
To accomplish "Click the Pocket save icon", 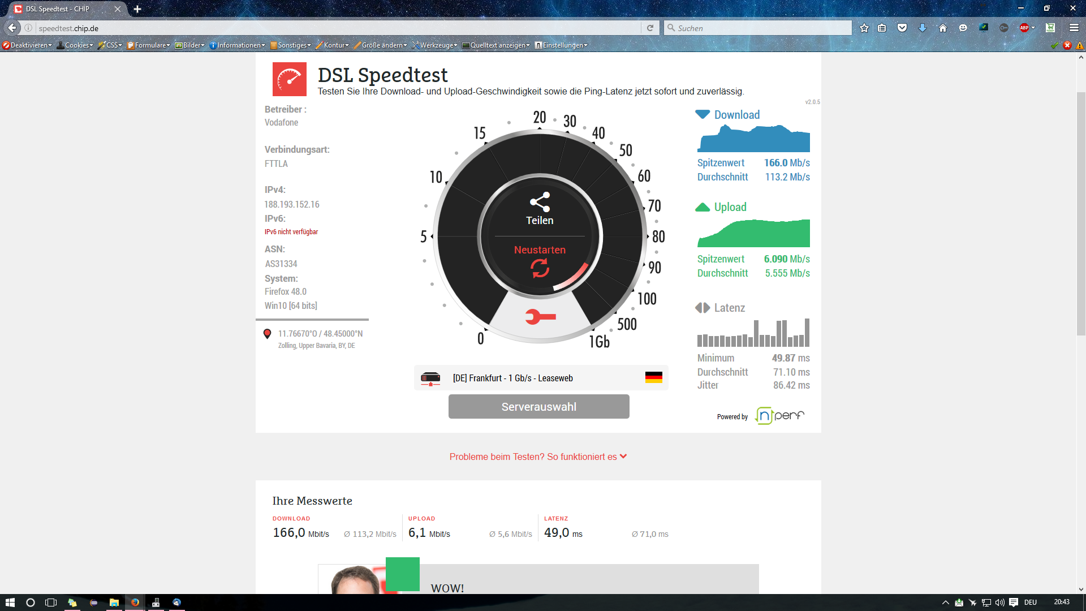I will tap(902, 28).
